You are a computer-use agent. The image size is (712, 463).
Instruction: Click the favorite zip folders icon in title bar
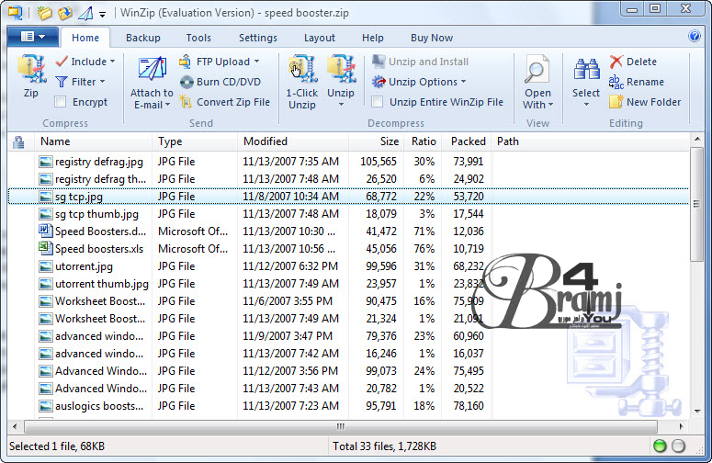(65, 13)
